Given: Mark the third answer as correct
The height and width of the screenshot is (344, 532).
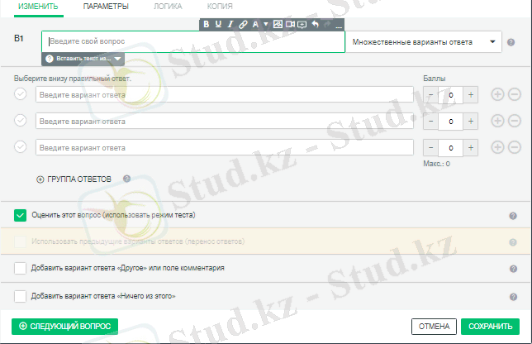Looking at the screenshot, I should pos(21,147).
